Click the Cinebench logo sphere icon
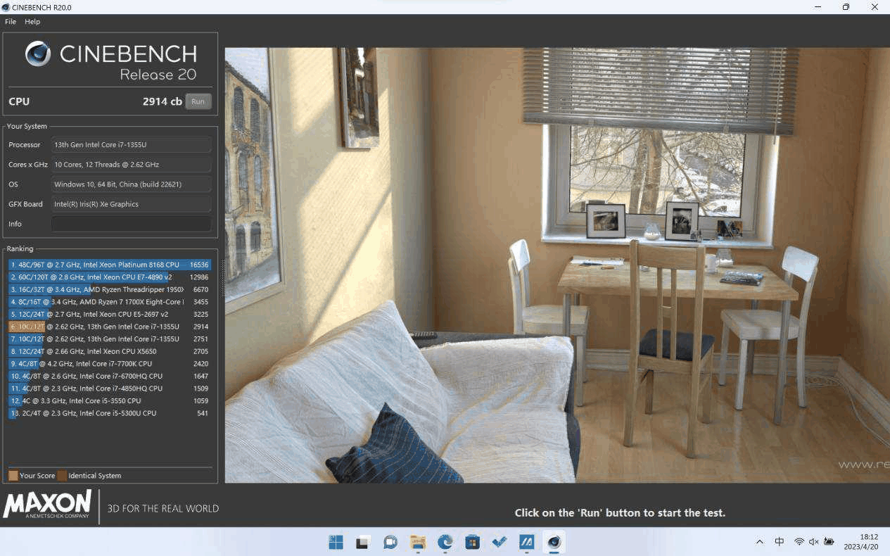Screen dimensions: 890x556 coord(38,53)
